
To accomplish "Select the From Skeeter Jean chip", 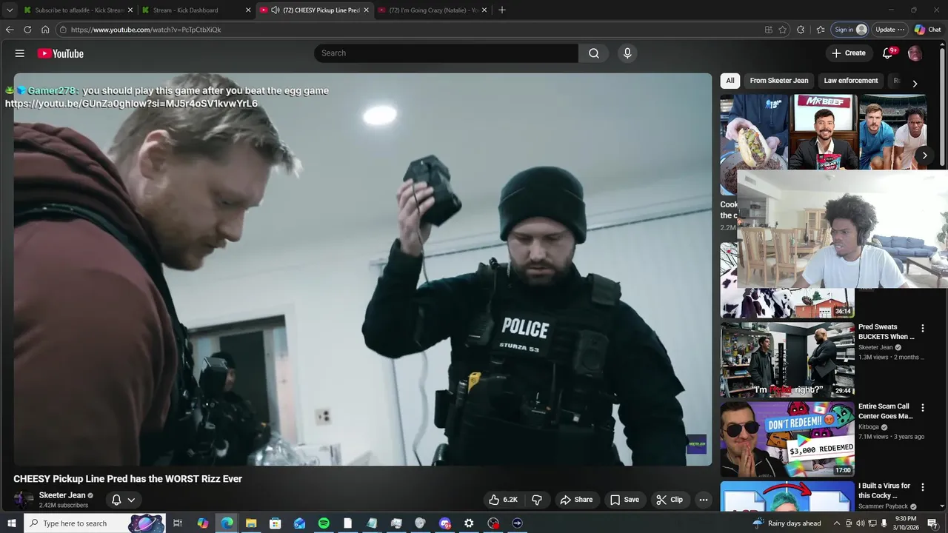I will point(779,81).
